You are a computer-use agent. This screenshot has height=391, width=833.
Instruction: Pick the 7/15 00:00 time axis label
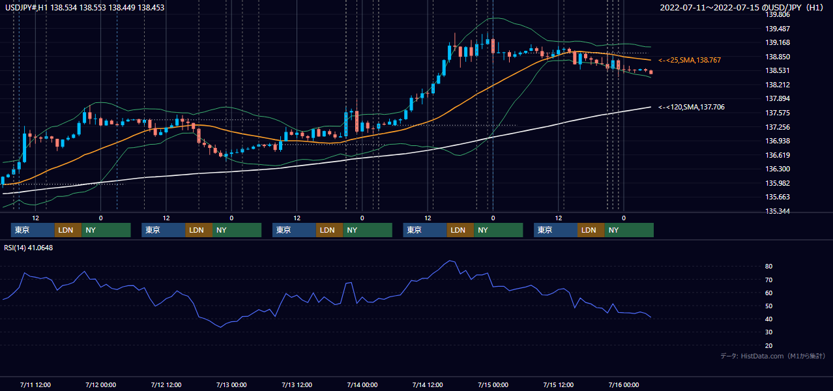pyautogui.click(x=493, y=384)
